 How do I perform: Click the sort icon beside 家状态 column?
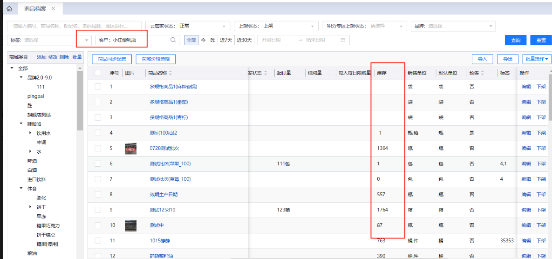[x=266, y=73]
